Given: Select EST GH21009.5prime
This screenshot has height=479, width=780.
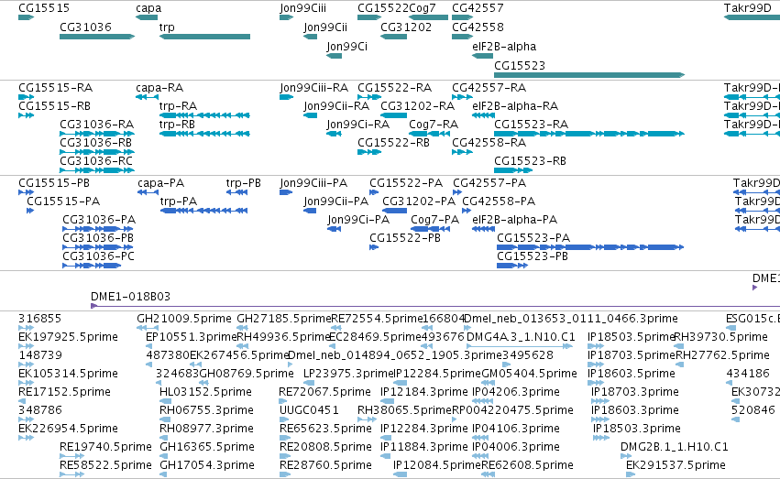Looking at the screenshot, I should pos(148,328).
